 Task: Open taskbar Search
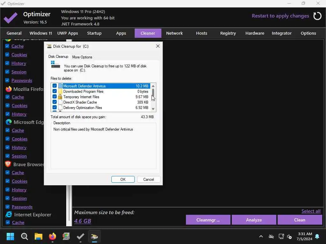click(x=24, y=236)
